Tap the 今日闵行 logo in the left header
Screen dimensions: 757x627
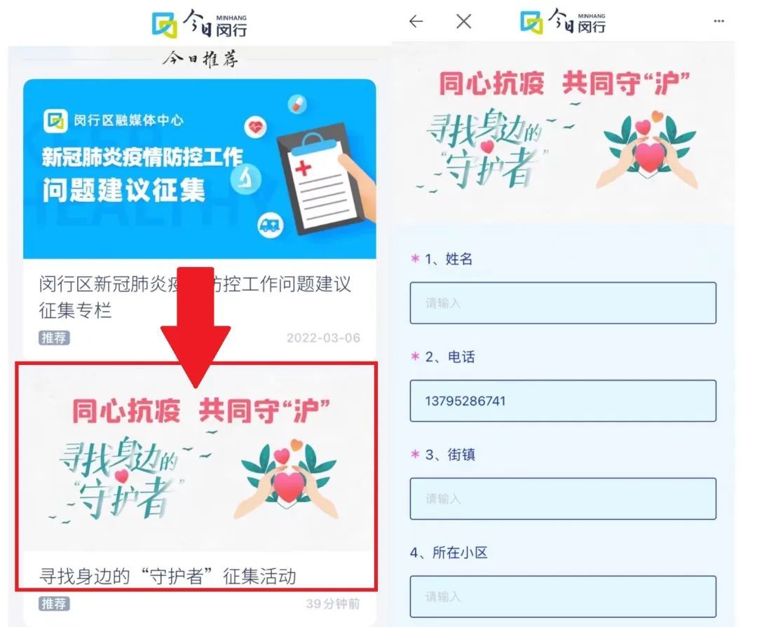[199, 24]
